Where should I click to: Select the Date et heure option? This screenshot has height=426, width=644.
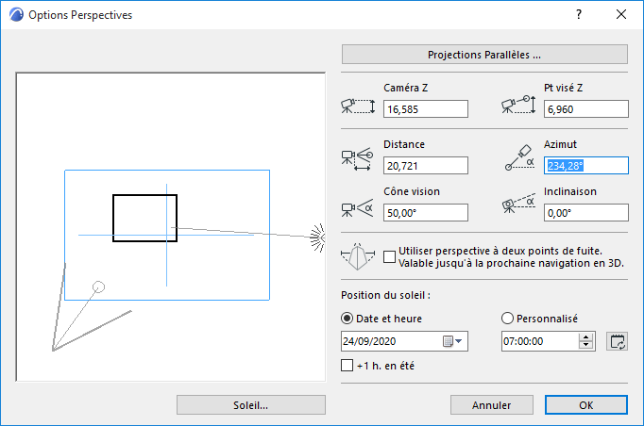[x=347, y=319]
